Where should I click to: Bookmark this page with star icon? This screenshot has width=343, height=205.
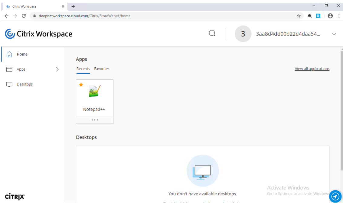tap(299, 16)
